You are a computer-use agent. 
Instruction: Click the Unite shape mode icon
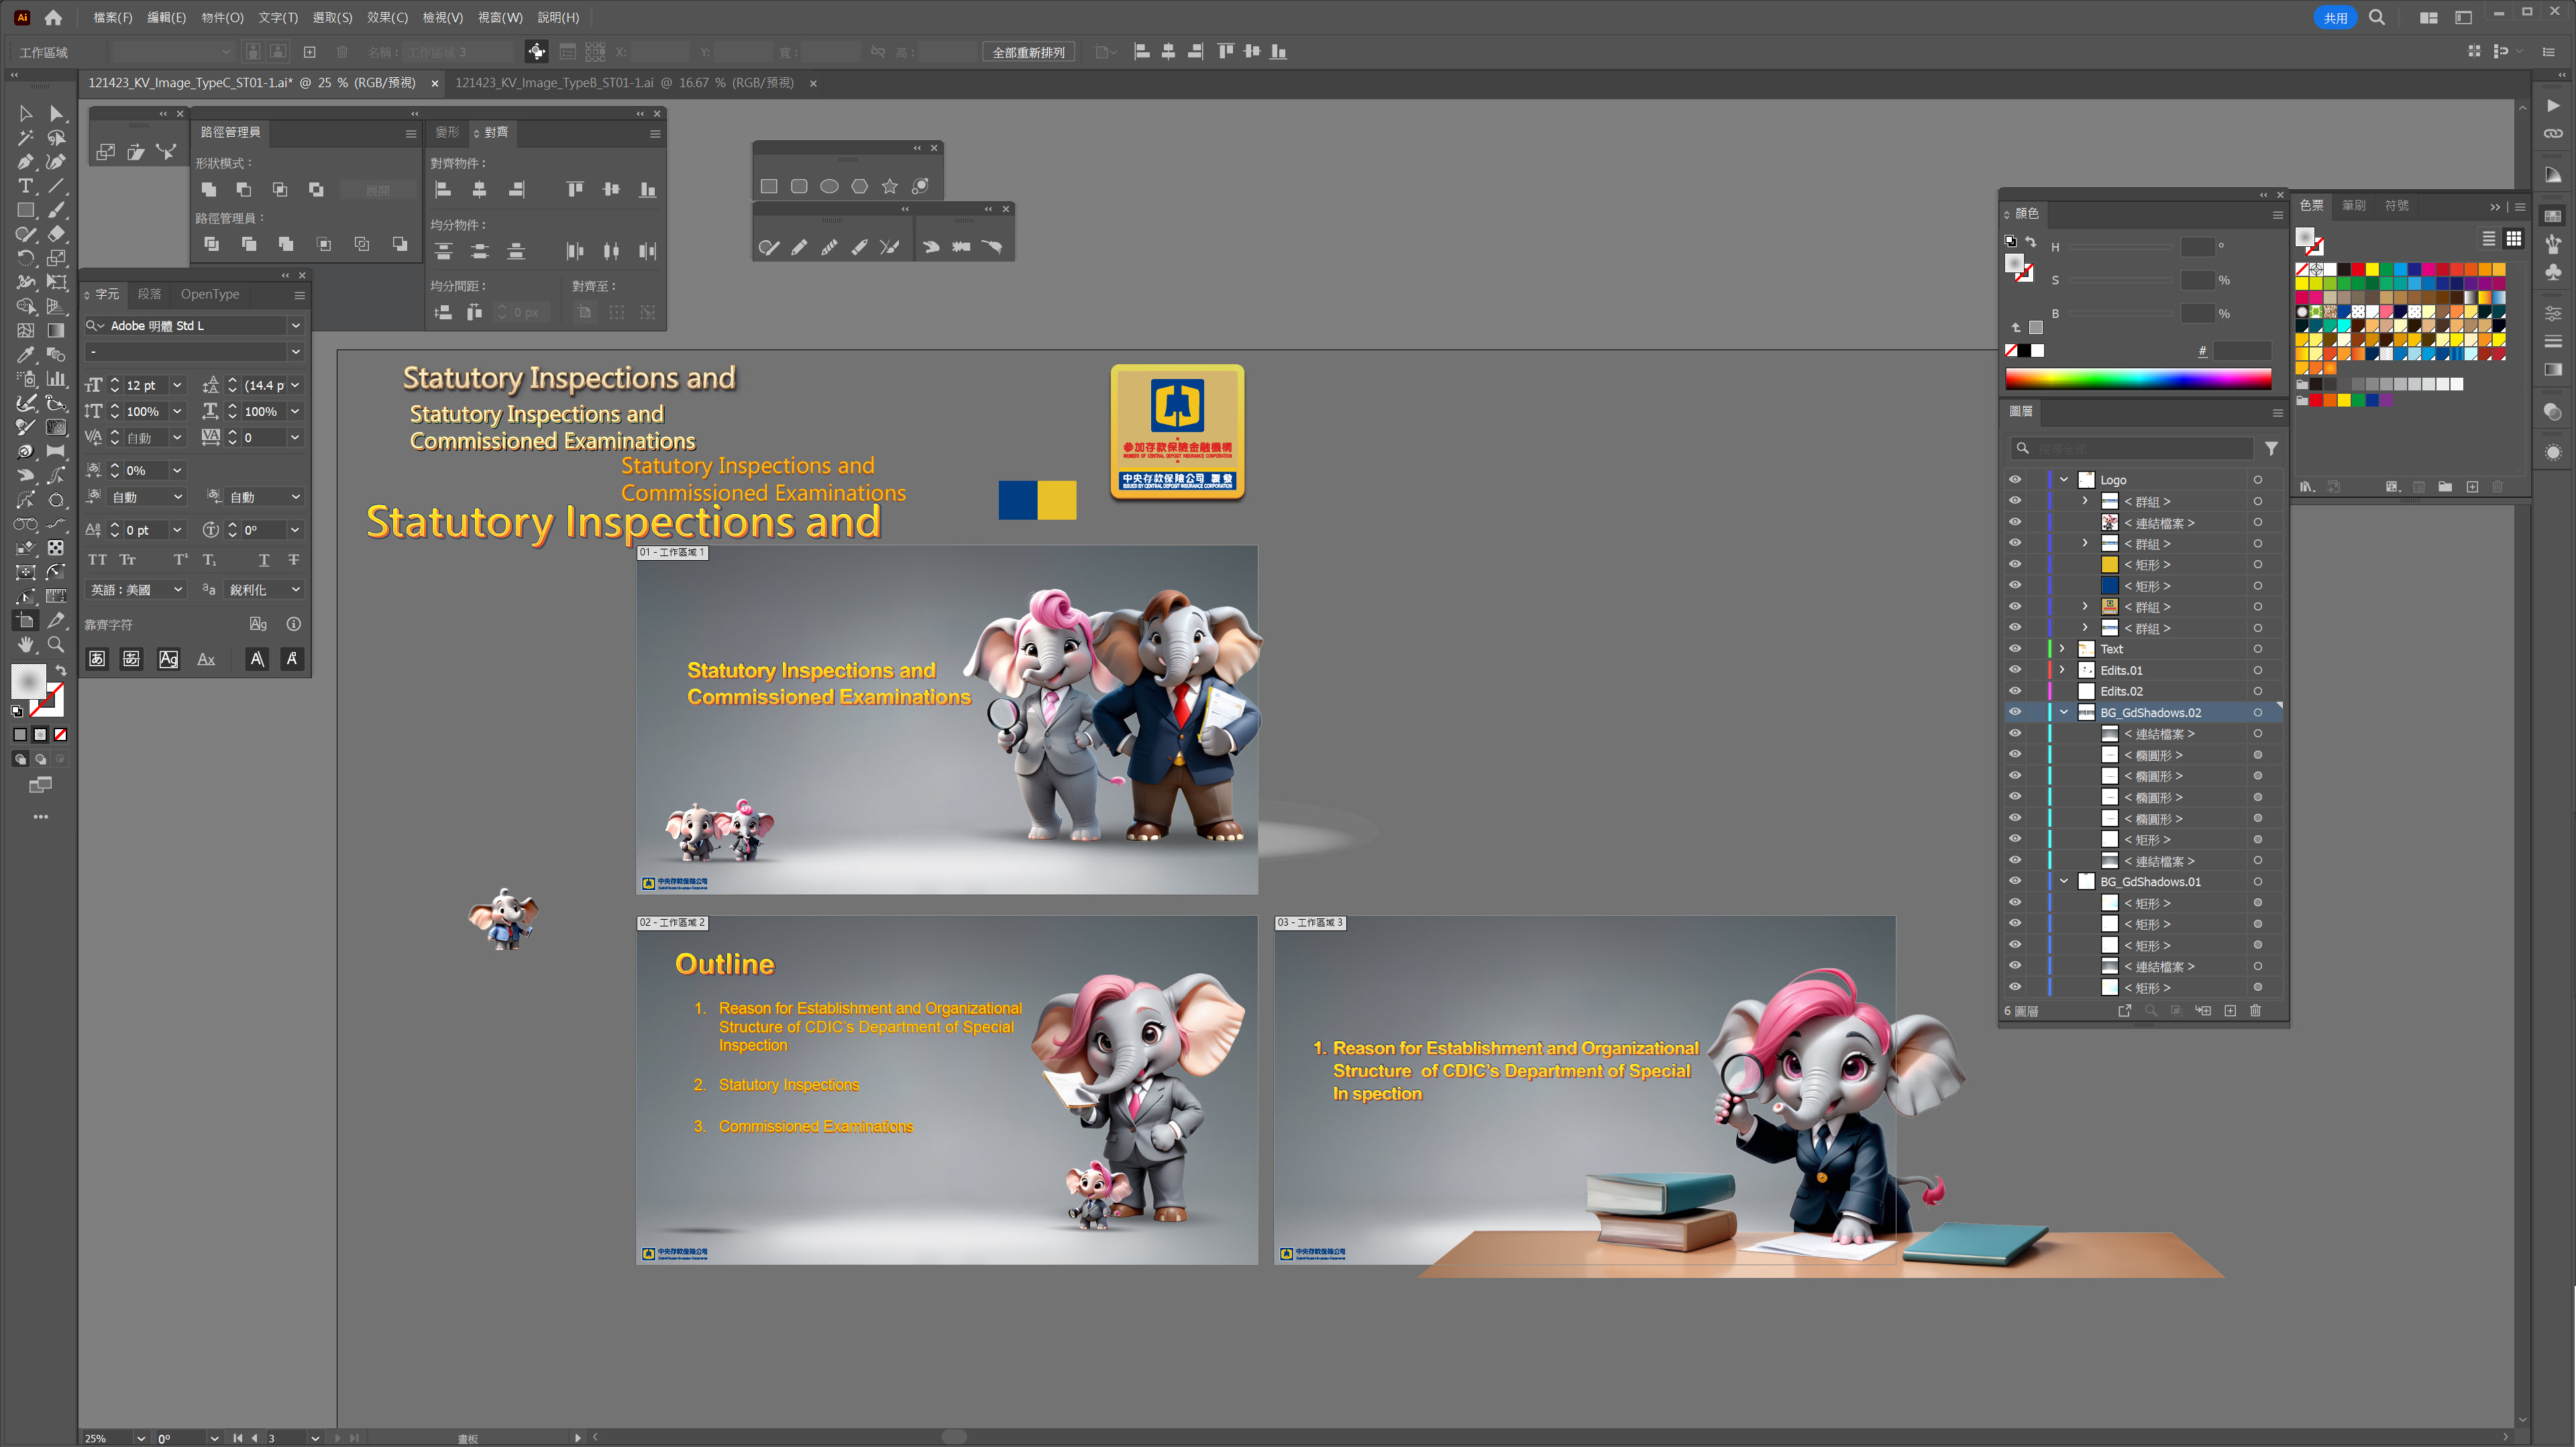208,189
